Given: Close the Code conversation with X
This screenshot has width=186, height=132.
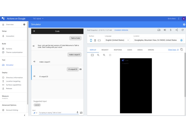Looking at the screenshot, I should coord(34,31).
